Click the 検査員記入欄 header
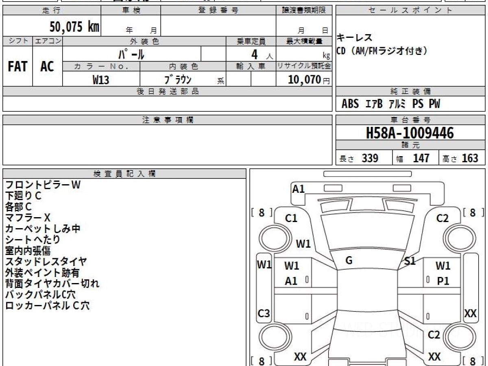This screenshot has height=366, width=488. 124,174
